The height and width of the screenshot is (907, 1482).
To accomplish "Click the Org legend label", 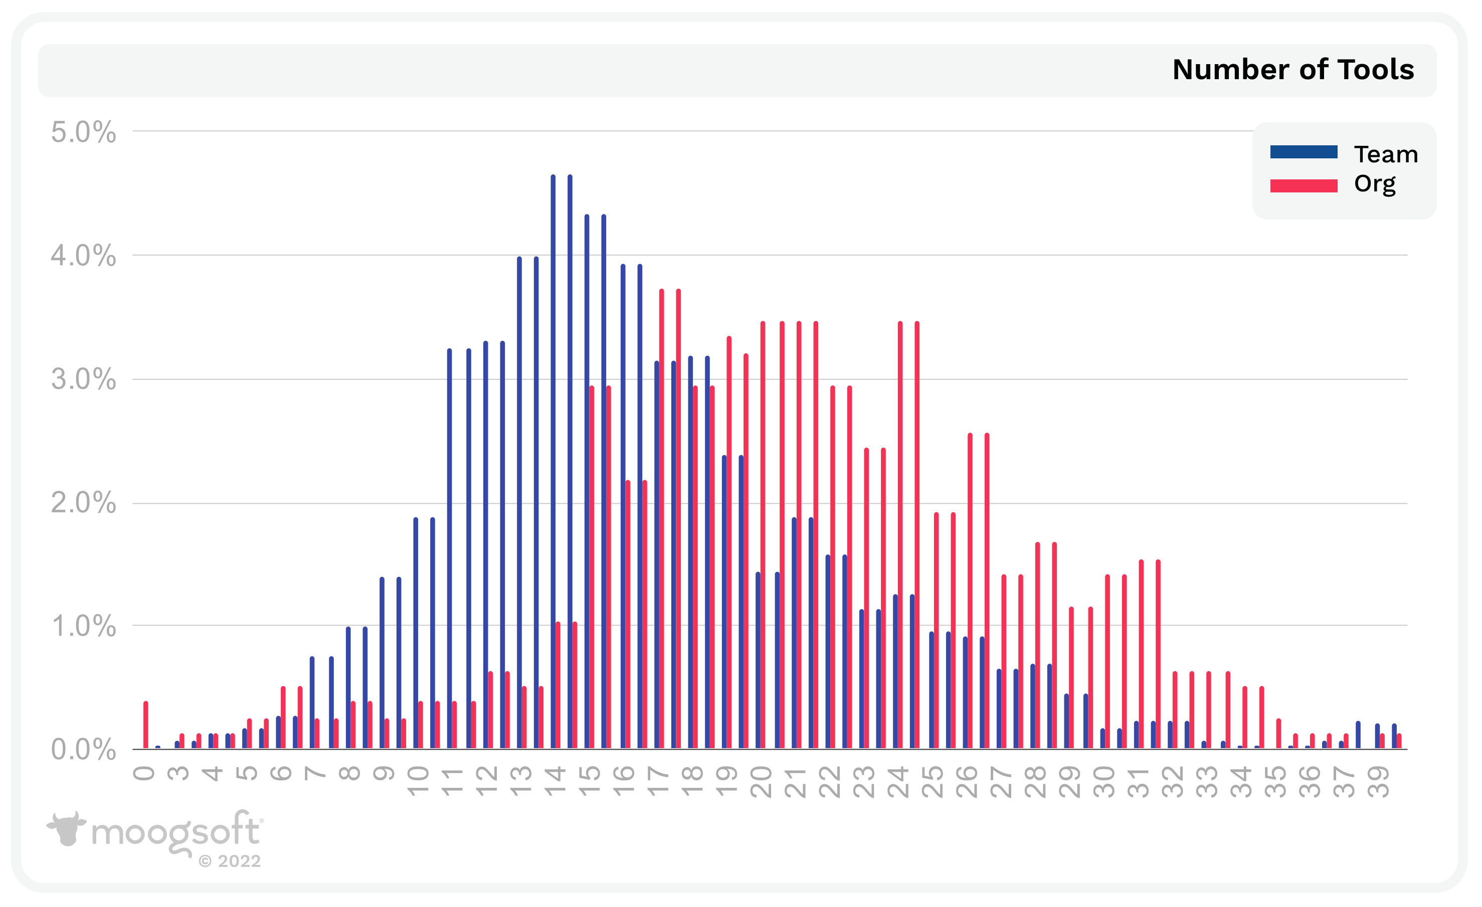I will click(x=1375, y=184).
